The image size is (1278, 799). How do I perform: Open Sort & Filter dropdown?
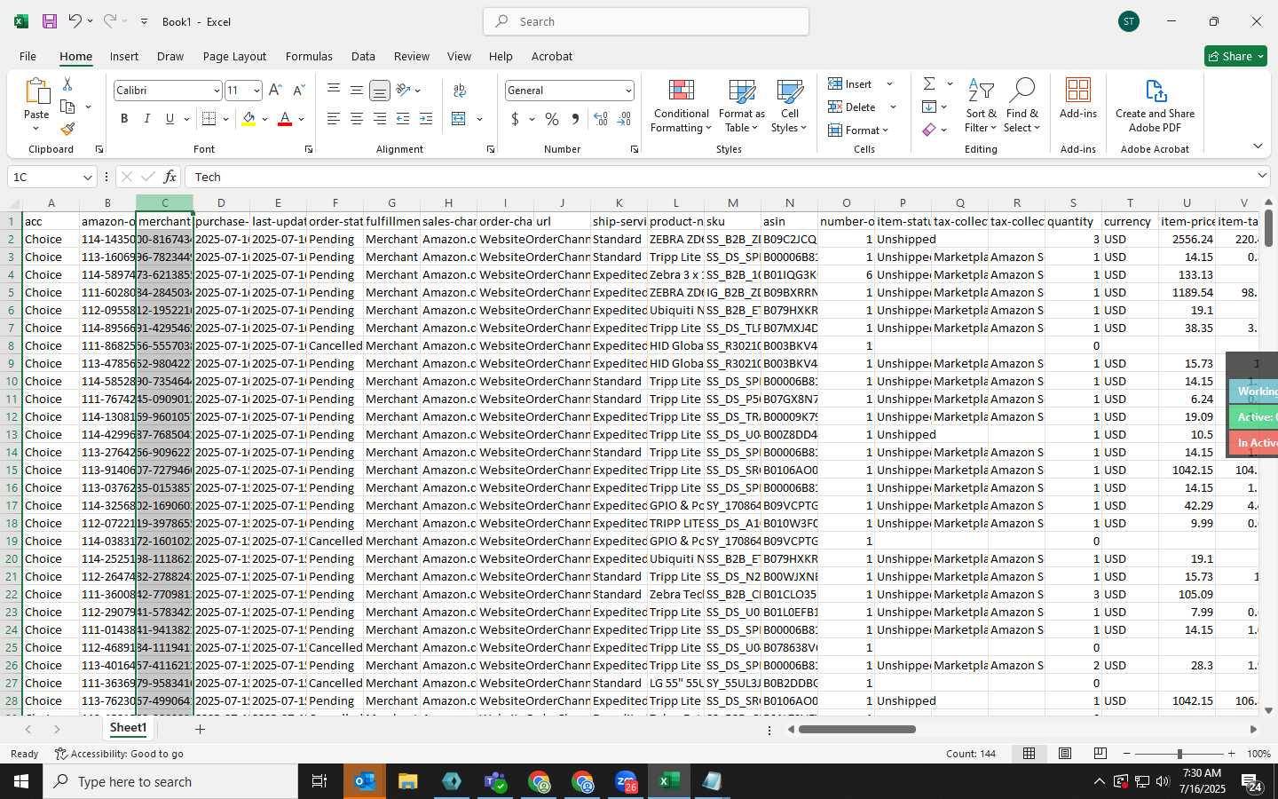(981, 106)
